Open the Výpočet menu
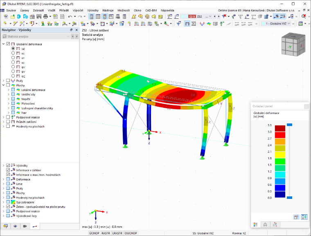 (78, 10)
